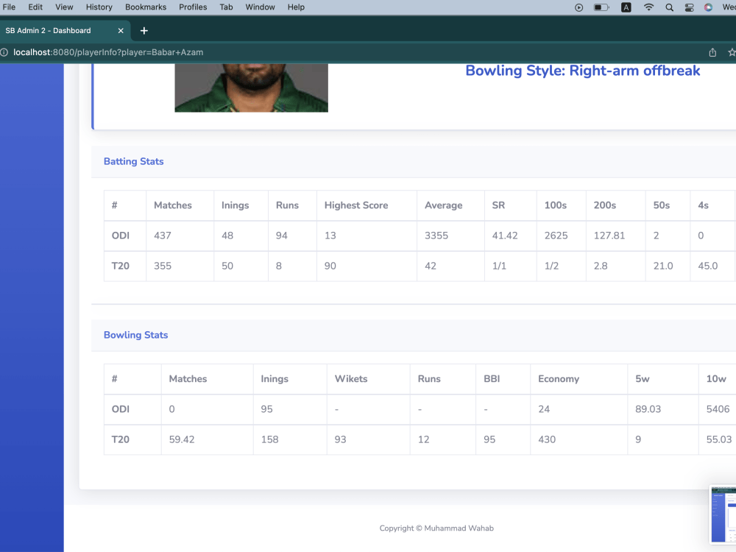
Task: Bookmark this page with the star icon
Action: (x=732, y=52)
